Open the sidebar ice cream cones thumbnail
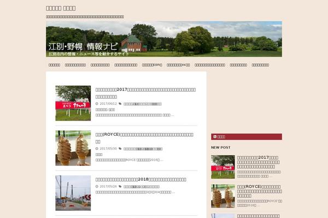Viewport: 328px width, 218px height. click(x=223, y=196)
